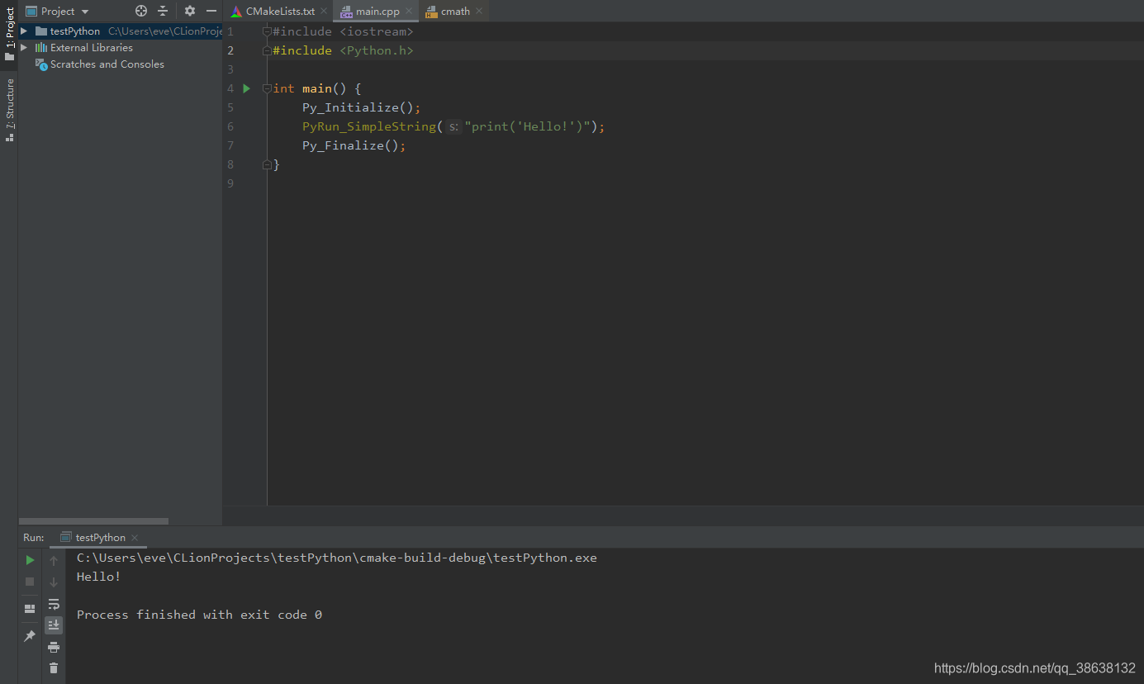Click the down stack trace arrow
Screen dimensions: 1144x684
[x=54, y=582]
